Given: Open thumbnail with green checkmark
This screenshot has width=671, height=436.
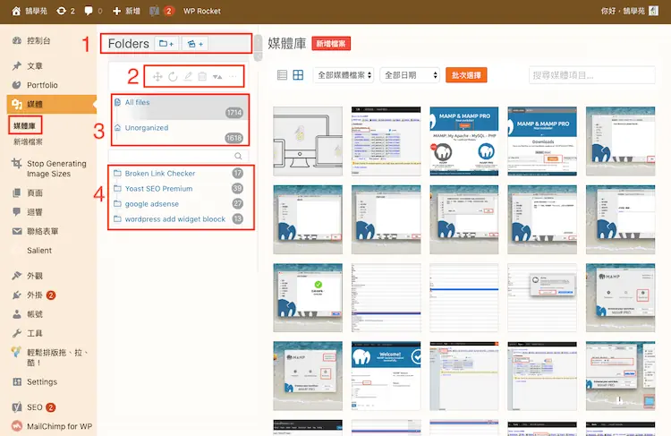Looking at the screenshot, I should (308, 297).
